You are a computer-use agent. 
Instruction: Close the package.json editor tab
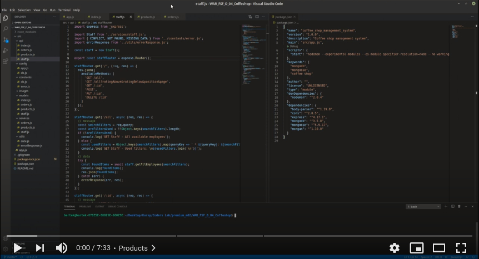(295, 17)
